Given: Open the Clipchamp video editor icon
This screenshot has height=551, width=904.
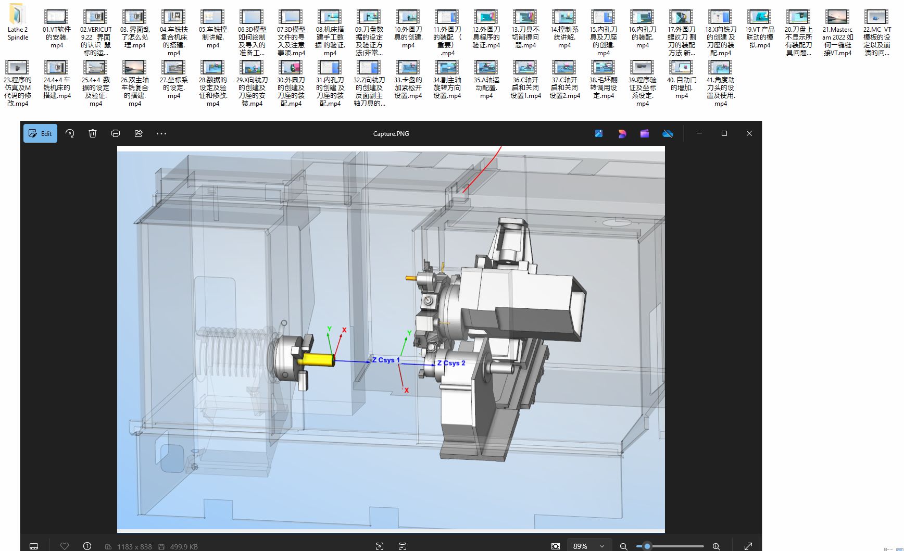Looking at the screenshot, I should [645, 133].
